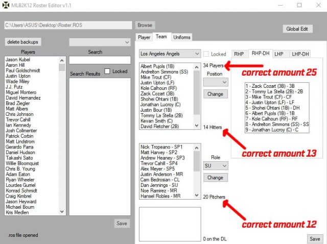Check the Locked box beside Search Results

[x=107, y=71]
